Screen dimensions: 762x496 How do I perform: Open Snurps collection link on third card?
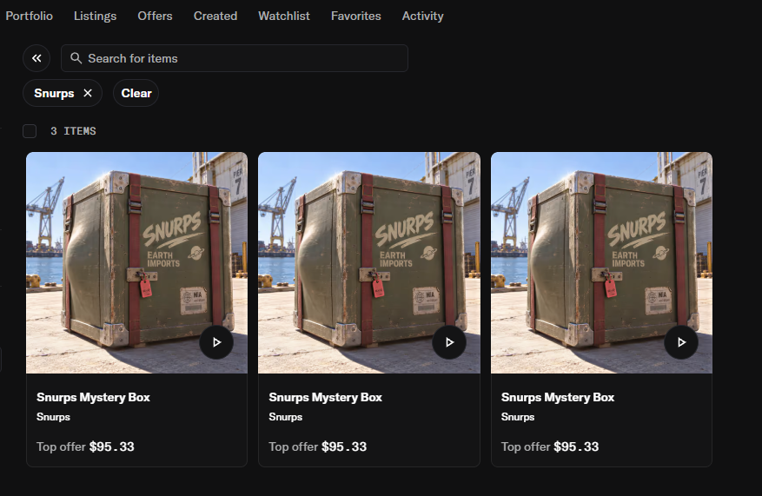coord(518,417)
